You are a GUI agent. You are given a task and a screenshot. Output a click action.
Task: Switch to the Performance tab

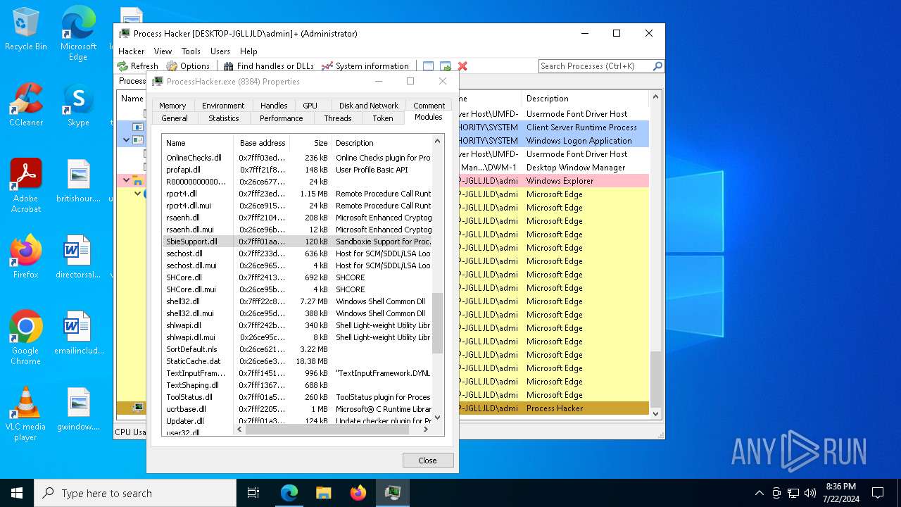click(x=281, y=118)
